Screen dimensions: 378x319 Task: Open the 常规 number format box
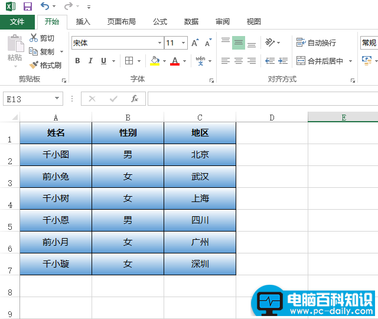[369, 43]
